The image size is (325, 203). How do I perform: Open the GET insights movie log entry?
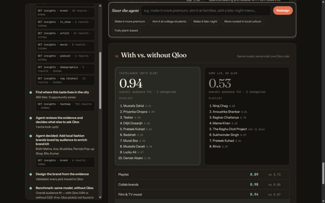point(65,47)
